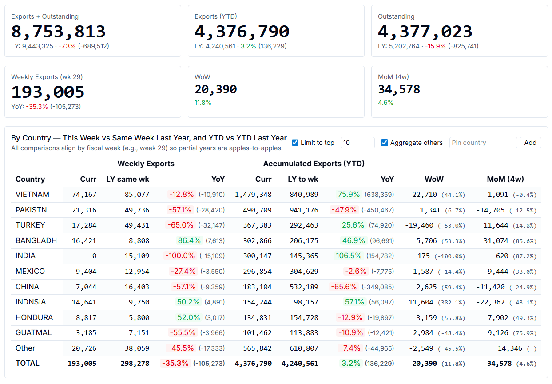Select the GUATMAL row label
552x384 pixels.
coord(34,332)
